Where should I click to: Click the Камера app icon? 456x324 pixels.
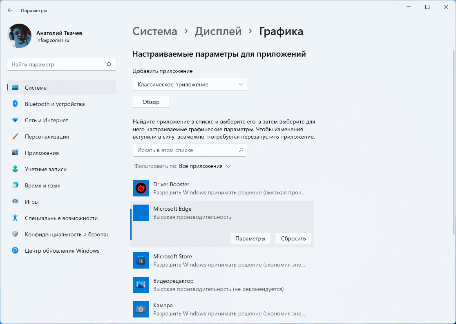(141, 309)
